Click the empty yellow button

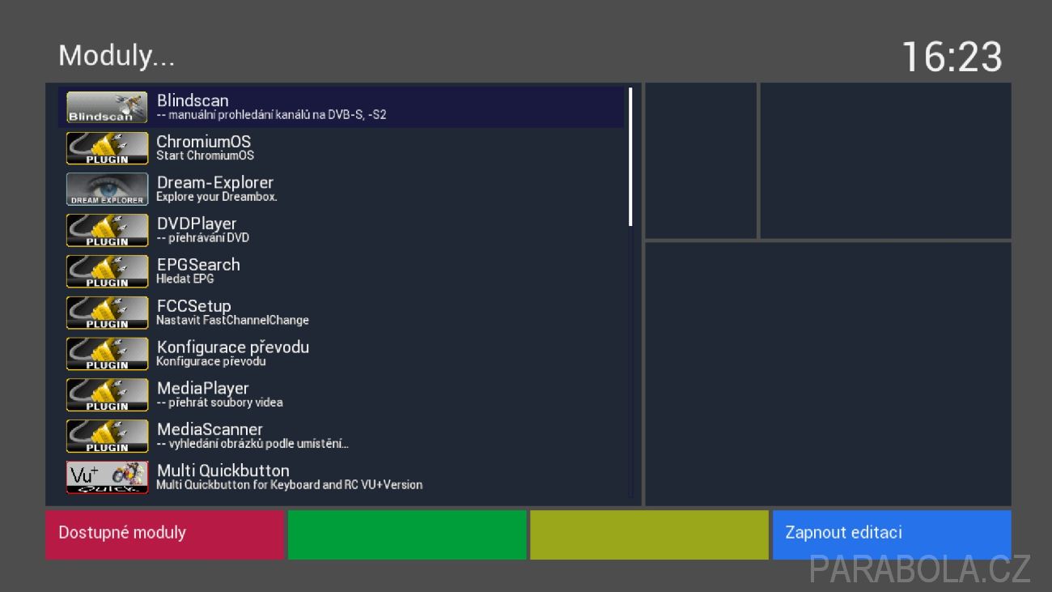pos(649,535)
